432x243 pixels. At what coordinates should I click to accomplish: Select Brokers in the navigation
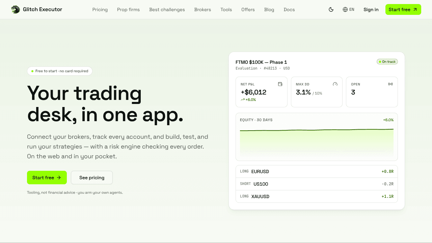point(202,9)
